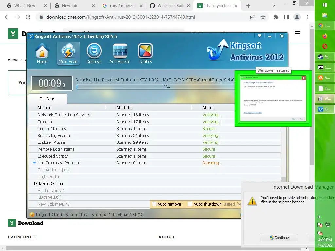Switch to cars 2 movie Google tab
This screenshot has width=335, height=251.
coord(122,6)
